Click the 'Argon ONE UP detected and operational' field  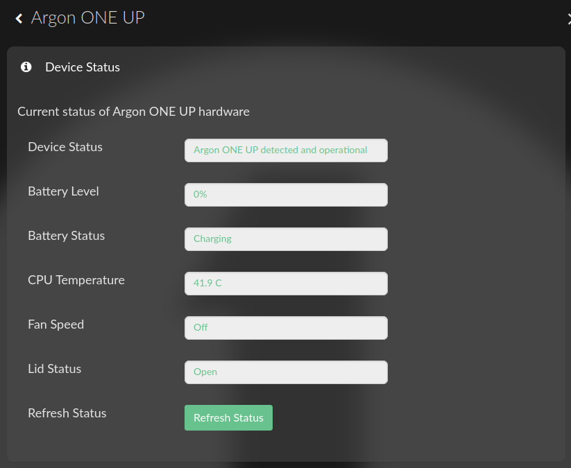tap(286, 150)
